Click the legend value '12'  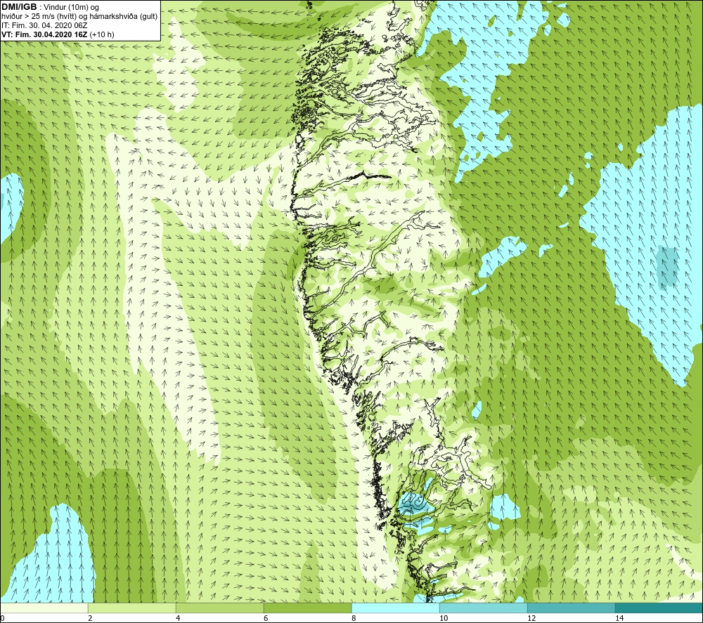531,618
